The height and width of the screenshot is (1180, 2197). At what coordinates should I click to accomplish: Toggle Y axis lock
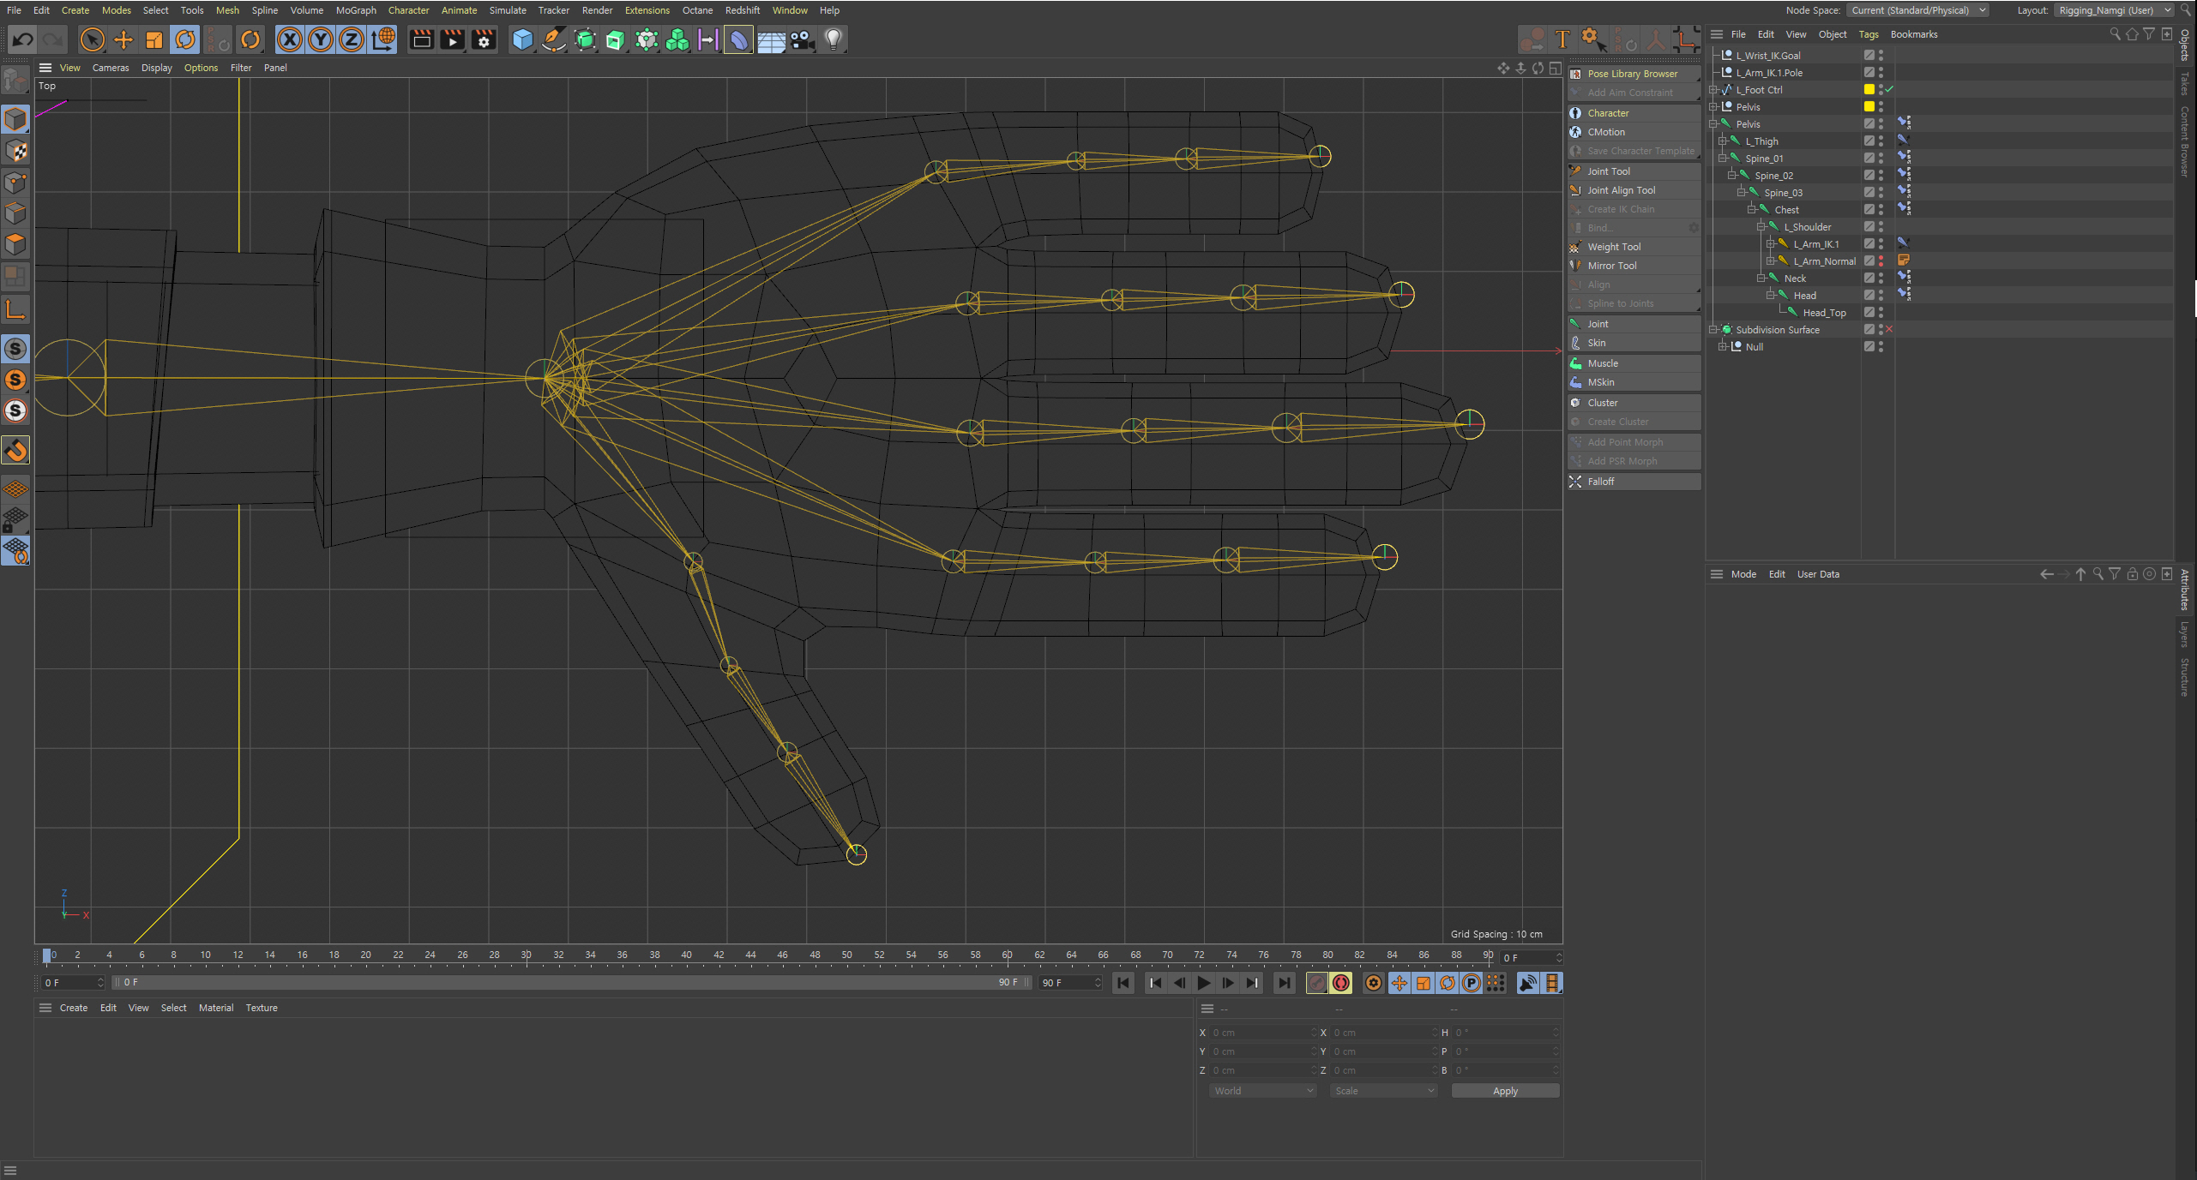coord(321,39)
